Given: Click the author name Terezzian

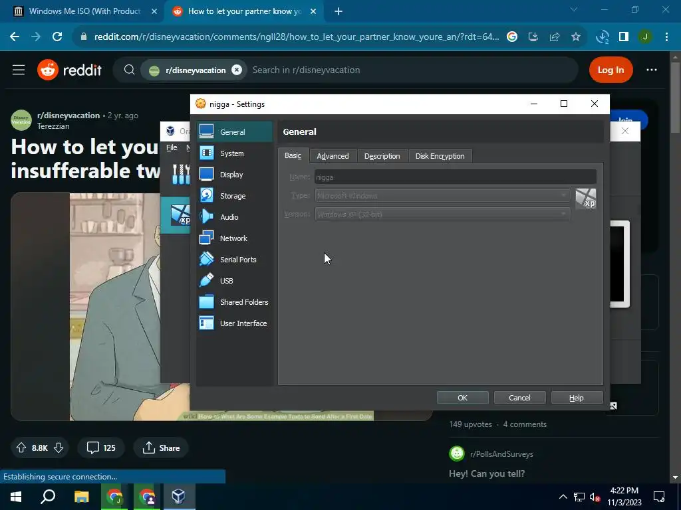Looking at the screenshot, I should [x=53, y=126].
